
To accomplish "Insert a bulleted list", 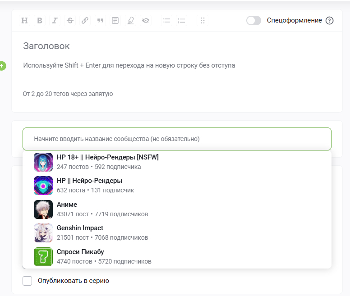I will click(166, 21).
